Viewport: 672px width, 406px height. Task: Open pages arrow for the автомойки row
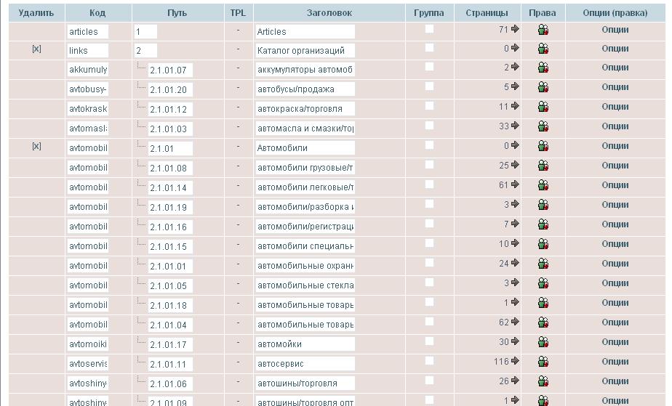(x=515, y=342)
